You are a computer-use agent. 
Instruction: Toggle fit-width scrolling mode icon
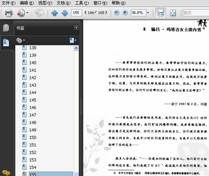click(161, 13)
